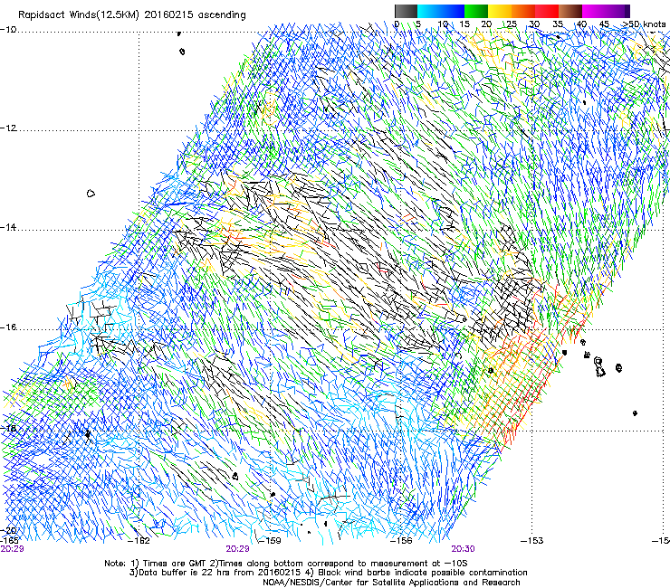Viewport: 670px width, 588px height.
Task: Click the latitude label "-16"
Action: coord(8,327)
